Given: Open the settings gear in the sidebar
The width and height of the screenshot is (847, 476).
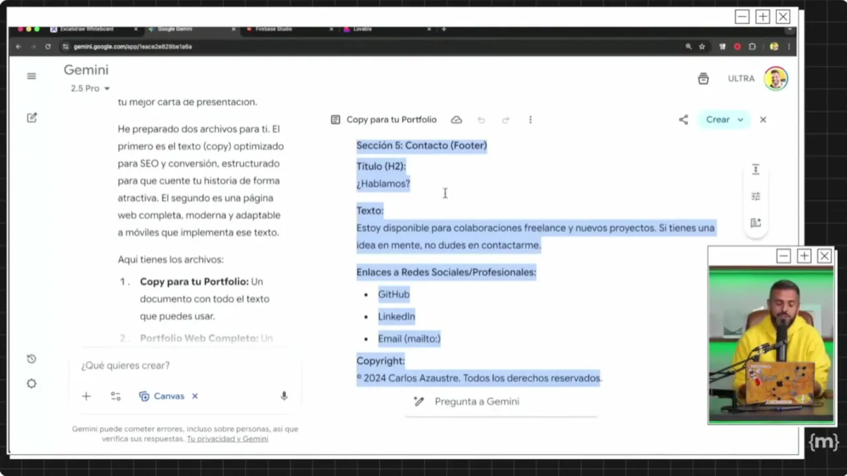Looking at the screenshot, I should pyautogui.click(x=31, y=384).
